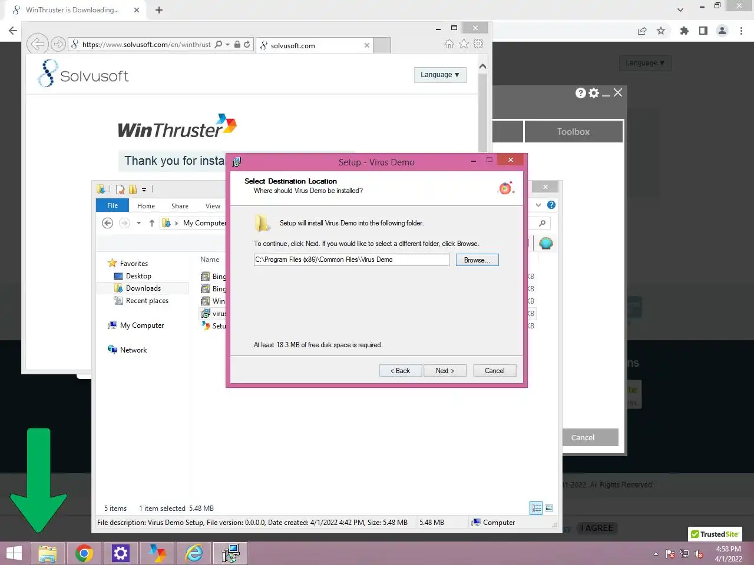Open File Explorer from the taskbar
The image size is (754, 565).
coord(48,553)
